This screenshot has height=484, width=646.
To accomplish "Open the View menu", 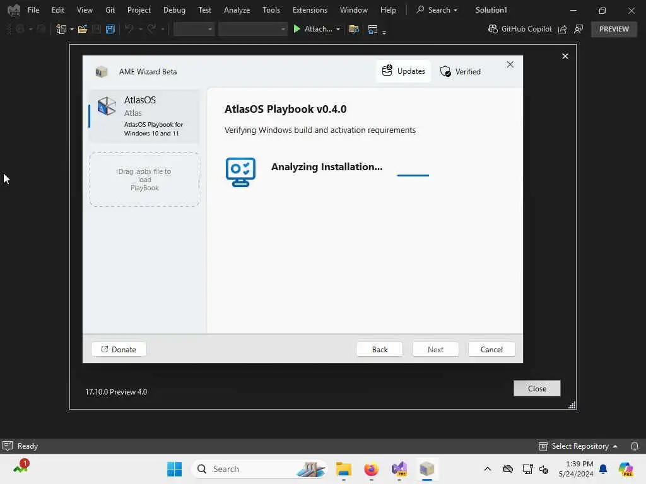I will 85,10.
